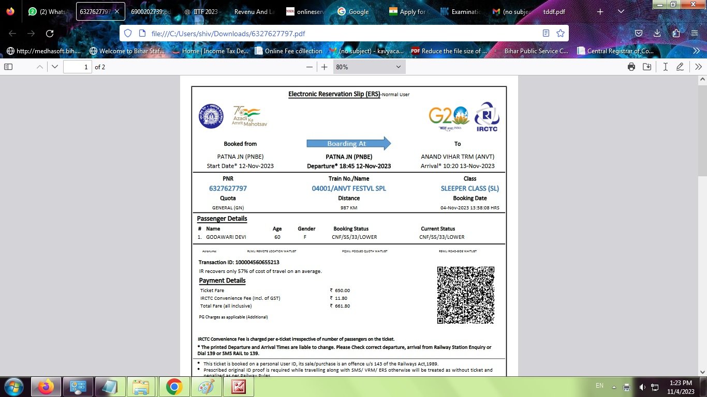Toggle the add text annotation tool
The image size is (707, 397).
(x=666, y=67)
